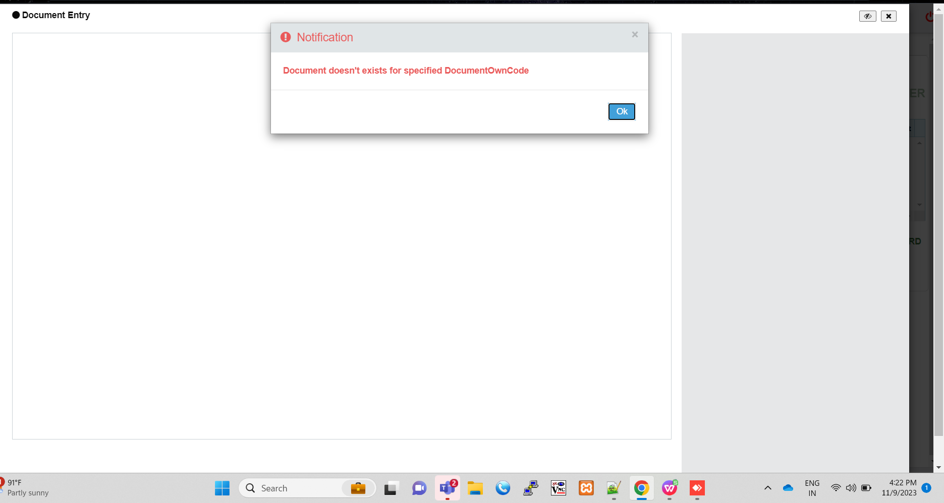Open the Wi-Fi network tray icon
The height and width of the screenshot is (503, 944).
836,488
